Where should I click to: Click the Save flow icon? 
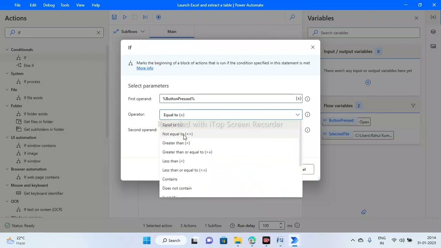click(114, 17)
